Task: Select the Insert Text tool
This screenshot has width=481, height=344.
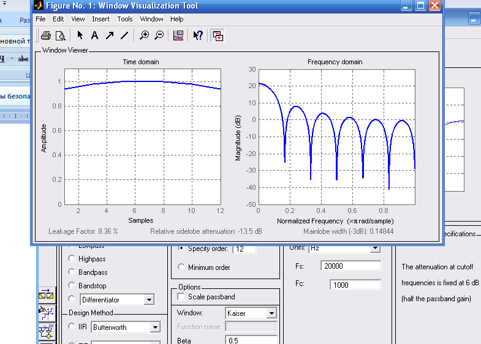Action: tap(94, 36)
